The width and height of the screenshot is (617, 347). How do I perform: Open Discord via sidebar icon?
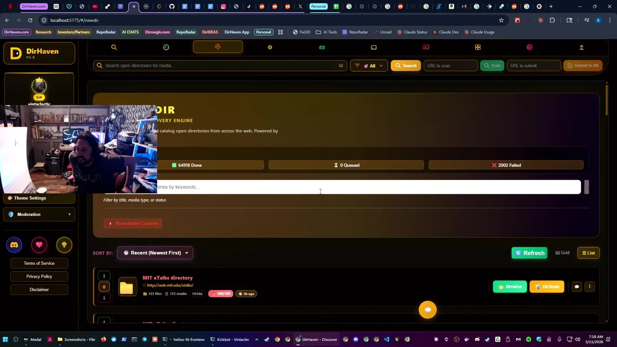(x=14, y=245)
